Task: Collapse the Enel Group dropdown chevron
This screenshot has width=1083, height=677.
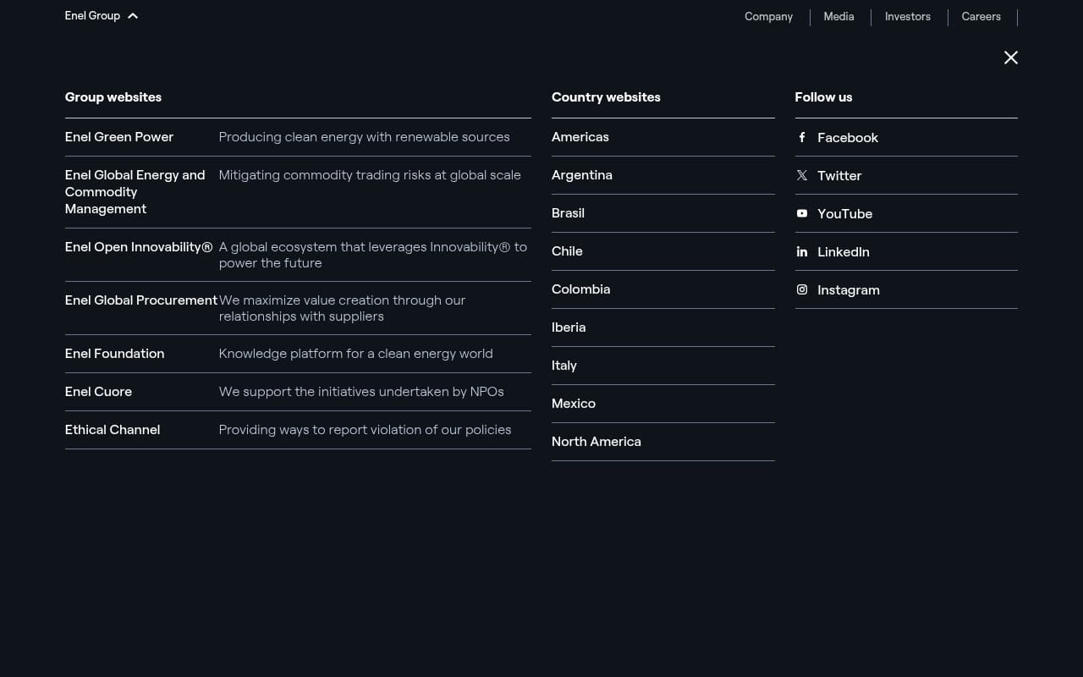Action: (133, 16)
